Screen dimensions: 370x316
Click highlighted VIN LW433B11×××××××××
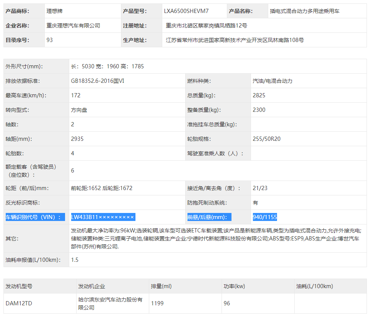pos(103,217)
